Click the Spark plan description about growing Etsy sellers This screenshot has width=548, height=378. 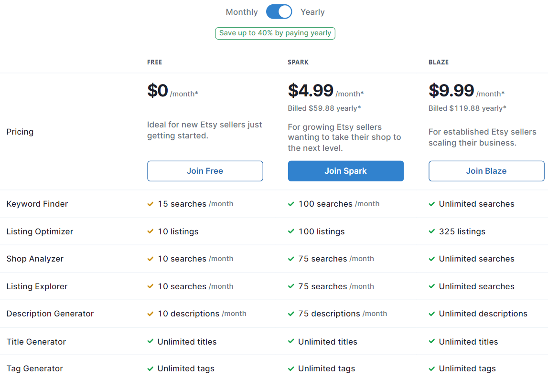tap(344, 137)
